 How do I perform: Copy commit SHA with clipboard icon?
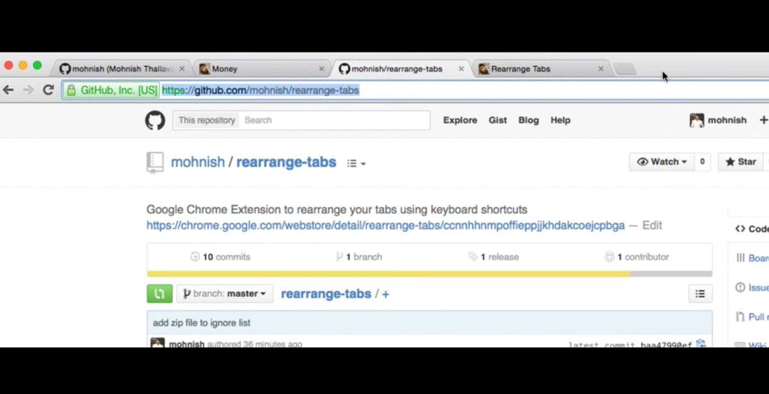click(x=701, y=344)
